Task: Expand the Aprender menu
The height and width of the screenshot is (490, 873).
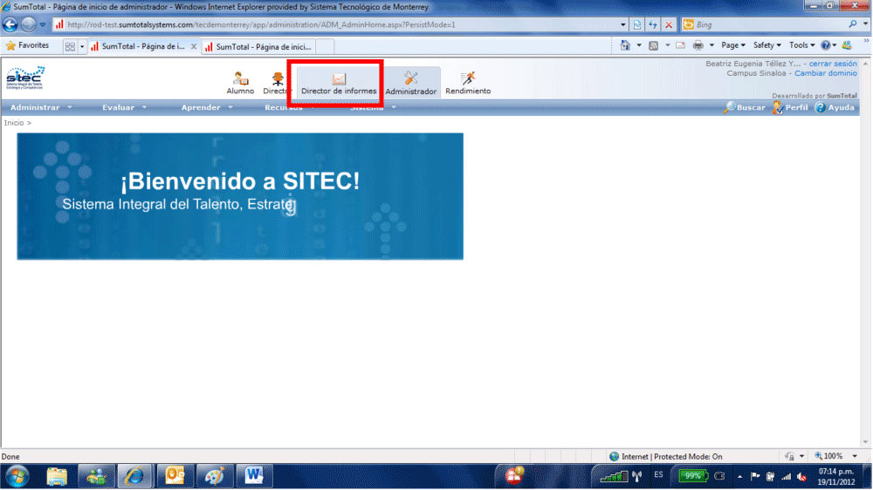Action: click(x=207, y=107)
